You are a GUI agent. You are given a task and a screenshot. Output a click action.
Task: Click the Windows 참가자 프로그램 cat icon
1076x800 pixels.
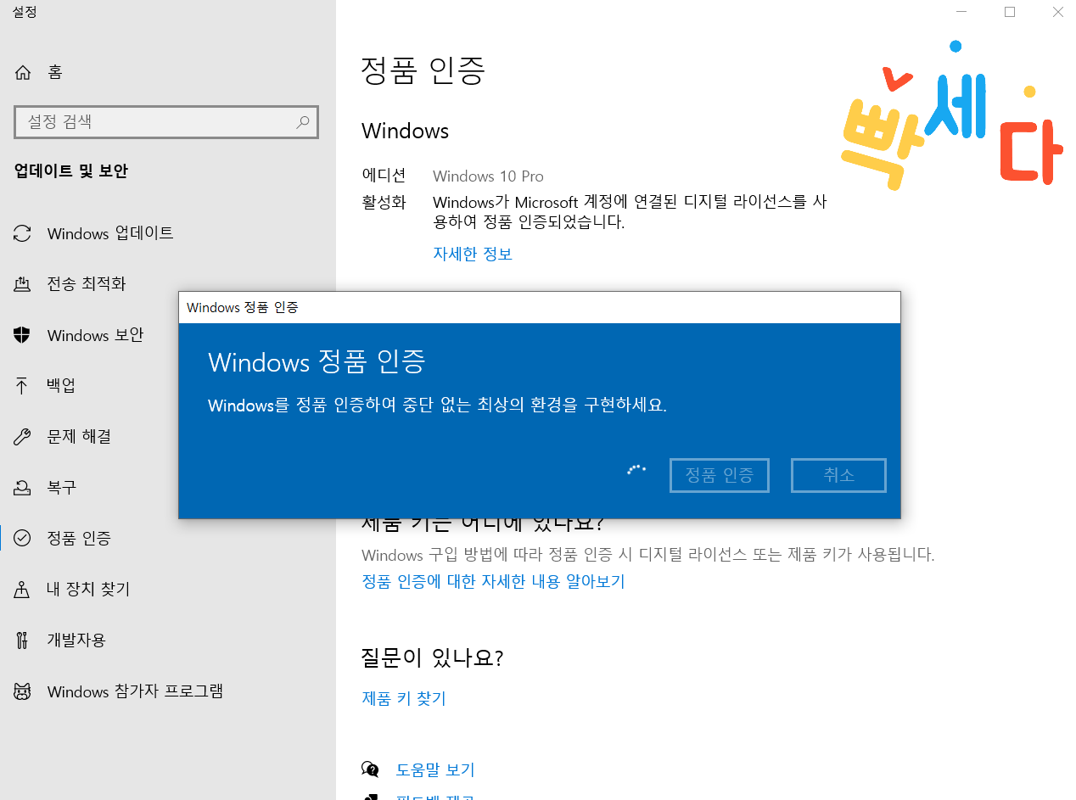tap(23, 691)
